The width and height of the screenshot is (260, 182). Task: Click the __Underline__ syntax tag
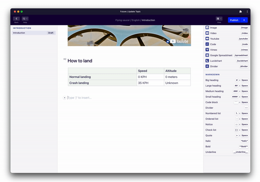(x=240, y=152)
